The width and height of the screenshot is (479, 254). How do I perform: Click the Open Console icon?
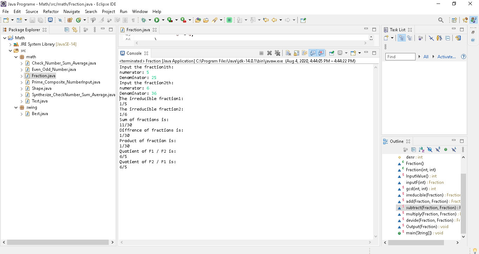(353, 53)
